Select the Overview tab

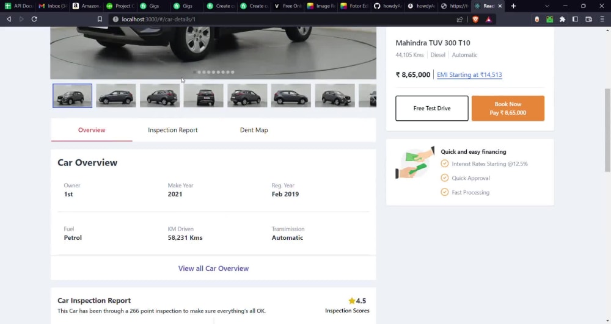[x=92, y=130]
